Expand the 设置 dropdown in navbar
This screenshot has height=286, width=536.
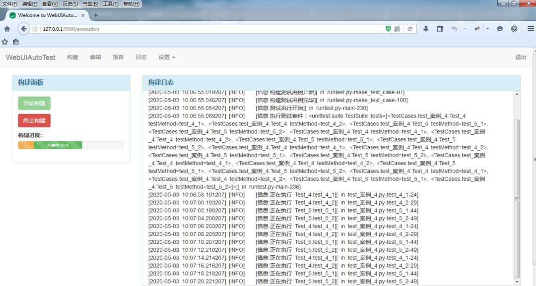coord(167,57)
